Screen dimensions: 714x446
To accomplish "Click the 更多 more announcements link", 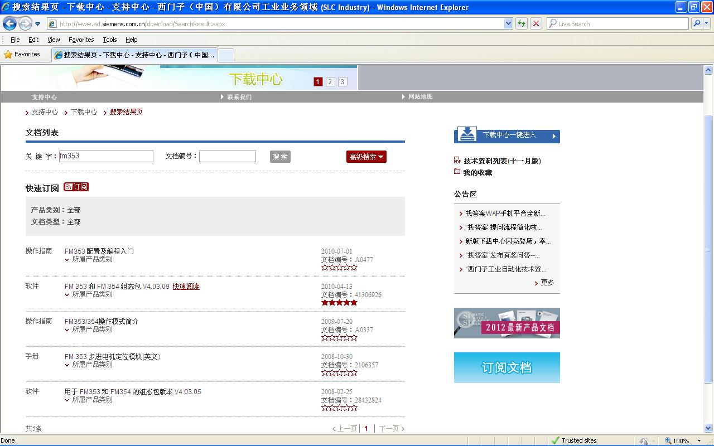I will point(547,283).
